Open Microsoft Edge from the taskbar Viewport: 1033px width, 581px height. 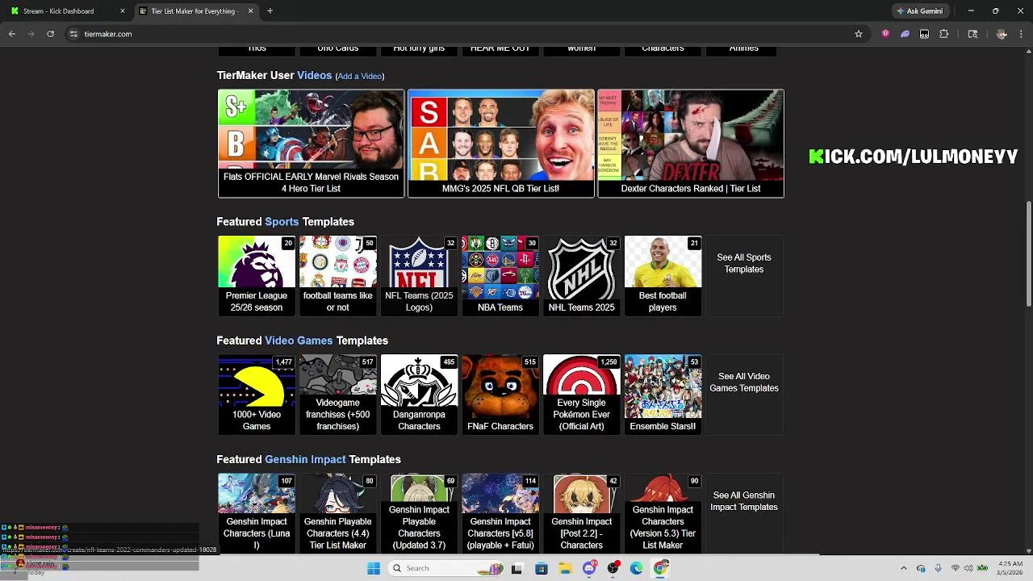click(637, 568)
